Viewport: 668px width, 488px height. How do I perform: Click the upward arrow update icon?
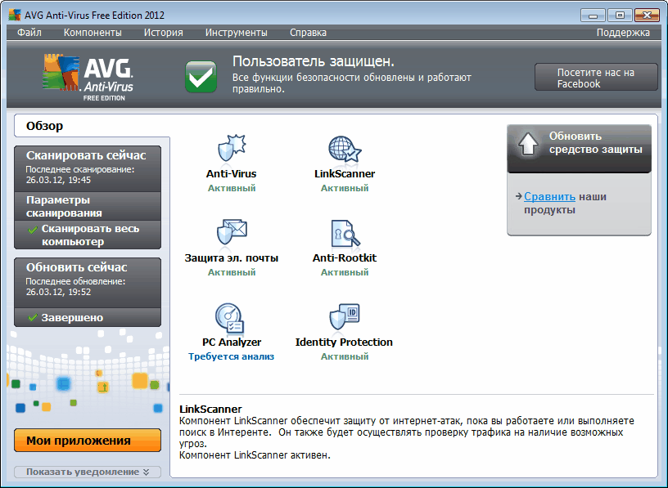pos(528,143)
